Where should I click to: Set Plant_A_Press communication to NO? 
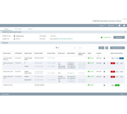pos(113,63)
